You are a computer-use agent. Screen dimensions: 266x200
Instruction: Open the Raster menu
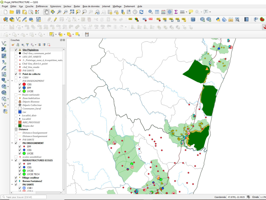(77, 6)
